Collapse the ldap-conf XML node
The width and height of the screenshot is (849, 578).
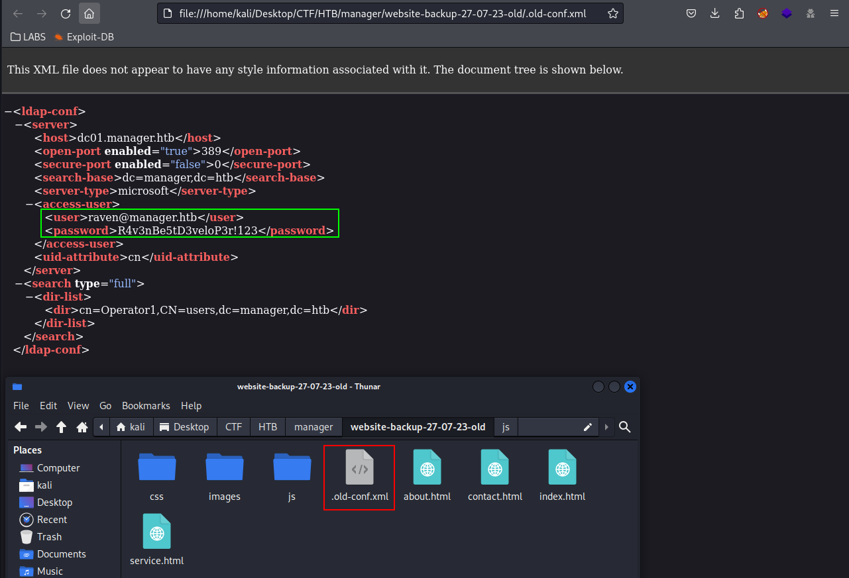(x=7, y=111)
